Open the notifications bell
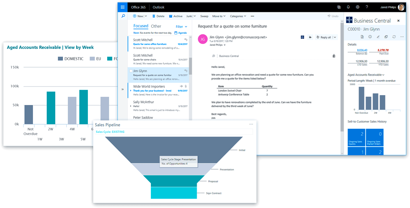This screenshot has height=208, width=410. click(348, 7)
